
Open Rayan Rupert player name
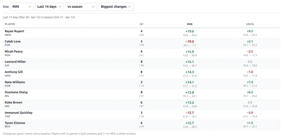point(14,31)
